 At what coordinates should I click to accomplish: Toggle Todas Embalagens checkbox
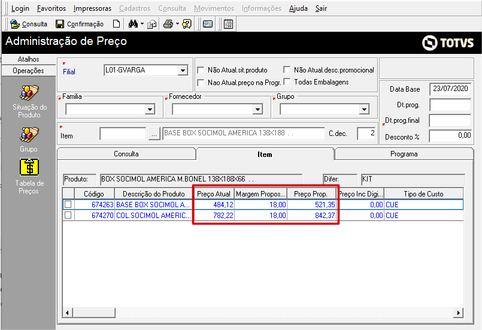click(287, 82)
